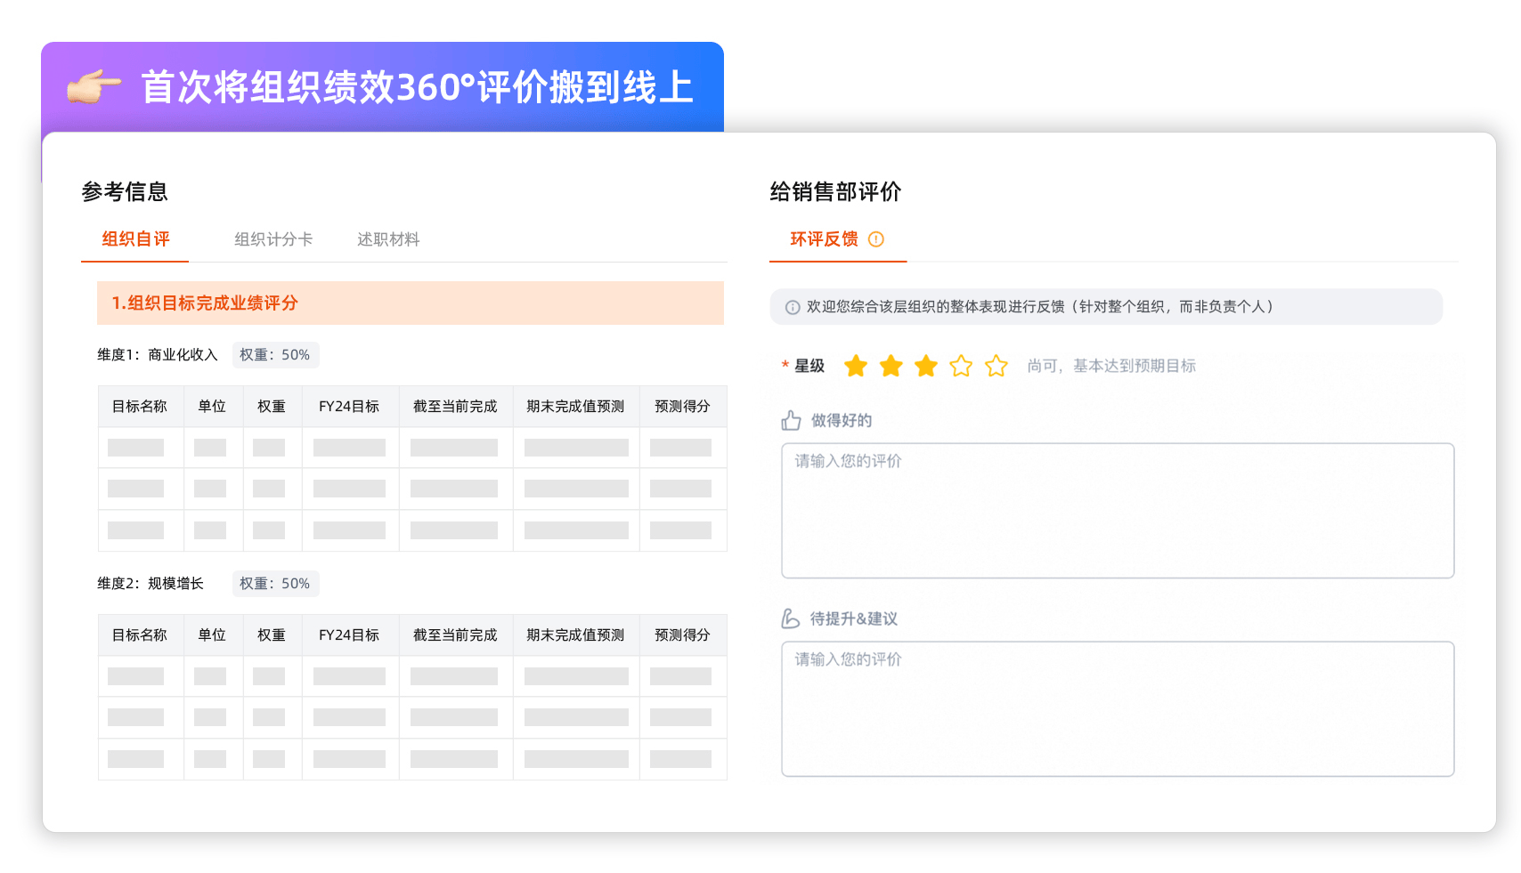Click 目标名称 header in 商业化收入 table
1521x873 pixels.
pos(140,407)
